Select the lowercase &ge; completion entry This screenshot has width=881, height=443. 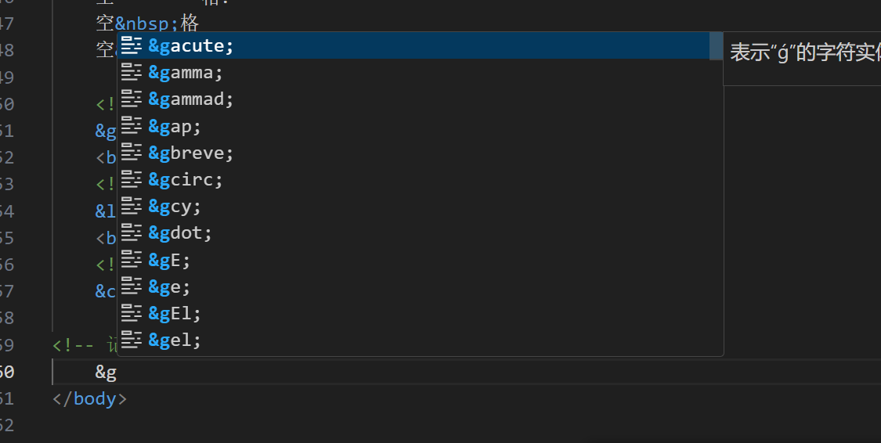coord(420,286)
